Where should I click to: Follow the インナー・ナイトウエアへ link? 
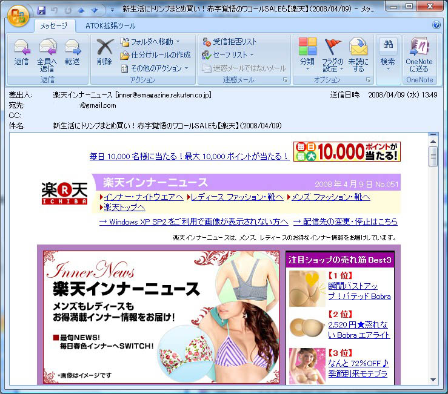144,197
